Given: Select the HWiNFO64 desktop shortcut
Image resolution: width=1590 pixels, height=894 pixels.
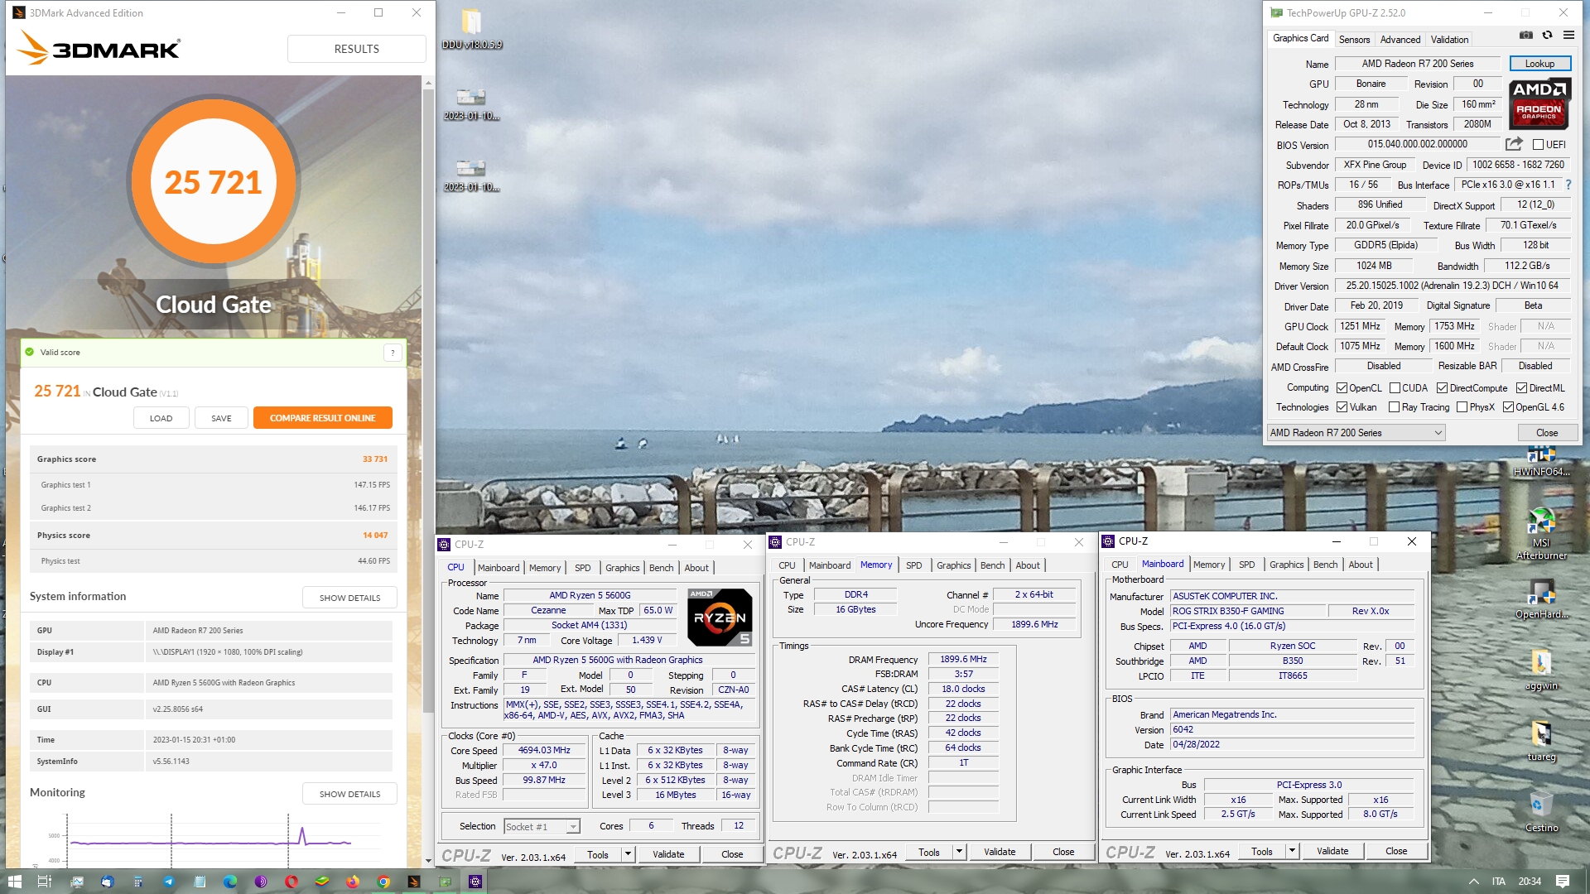Looking at the screenshot, I should (x=1541, y=461).
